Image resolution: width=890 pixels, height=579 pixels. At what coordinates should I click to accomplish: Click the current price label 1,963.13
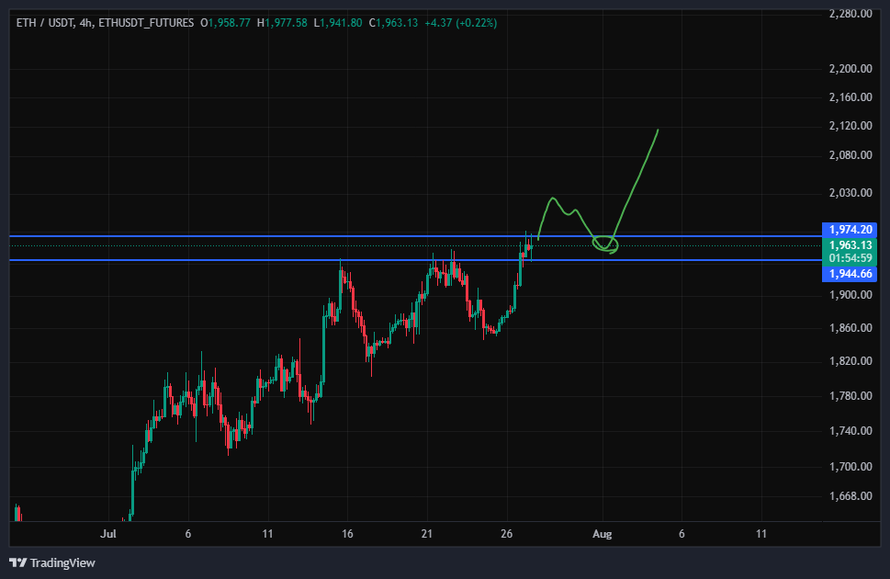click(x=850, y=244)
